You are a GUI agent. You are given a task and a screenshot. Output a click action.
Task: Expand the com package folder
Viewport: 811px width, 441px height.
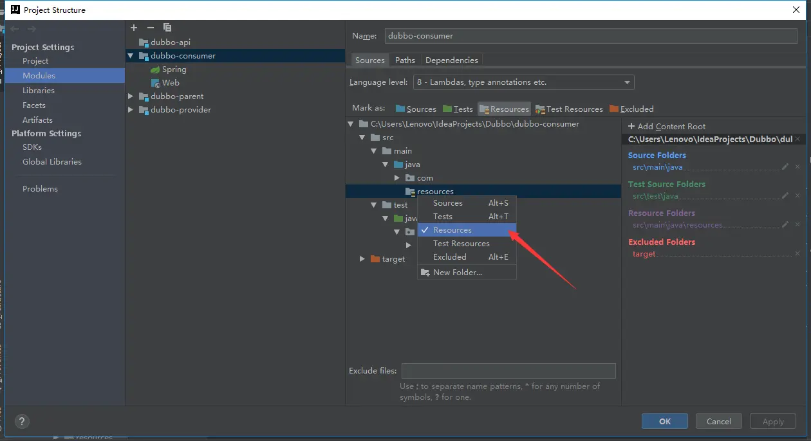[397, 178]
